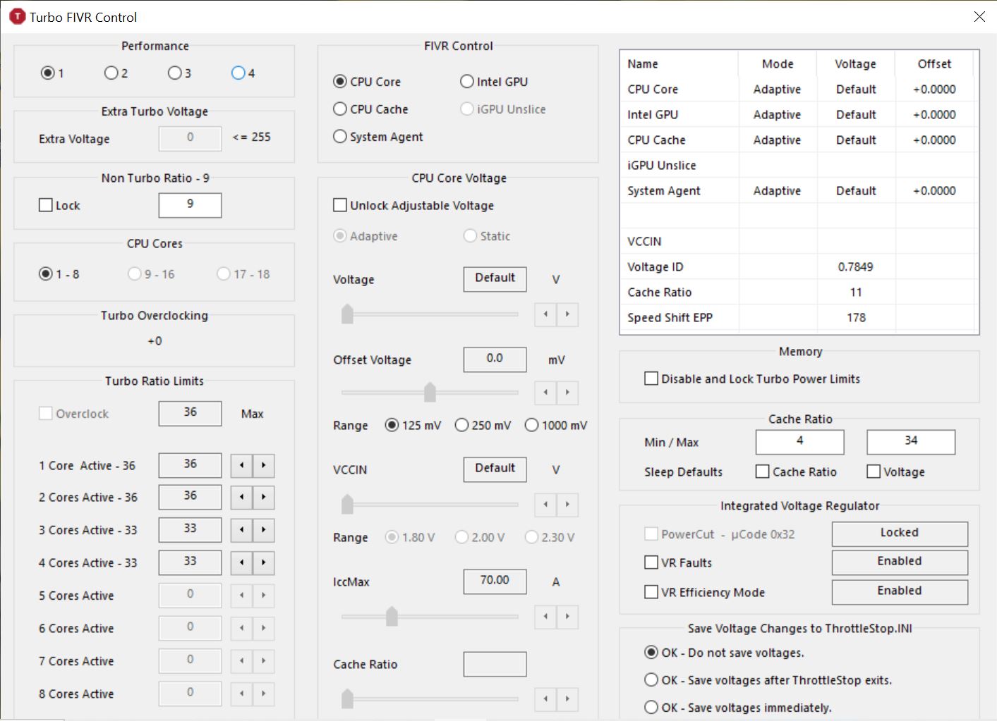The height and width of the screenshot is (721, 997).
Task: Click Enabled button next to VR Faults
Action: pyautogui.click(x=900, y=562)
